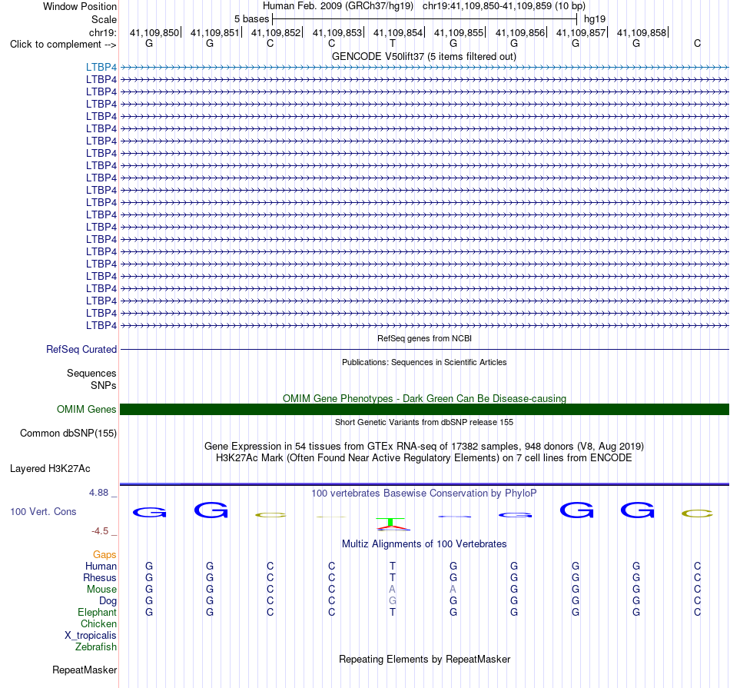Click the 4.88 PhyloP upper scale value
The image size is (730, 688).
[98, 492]
